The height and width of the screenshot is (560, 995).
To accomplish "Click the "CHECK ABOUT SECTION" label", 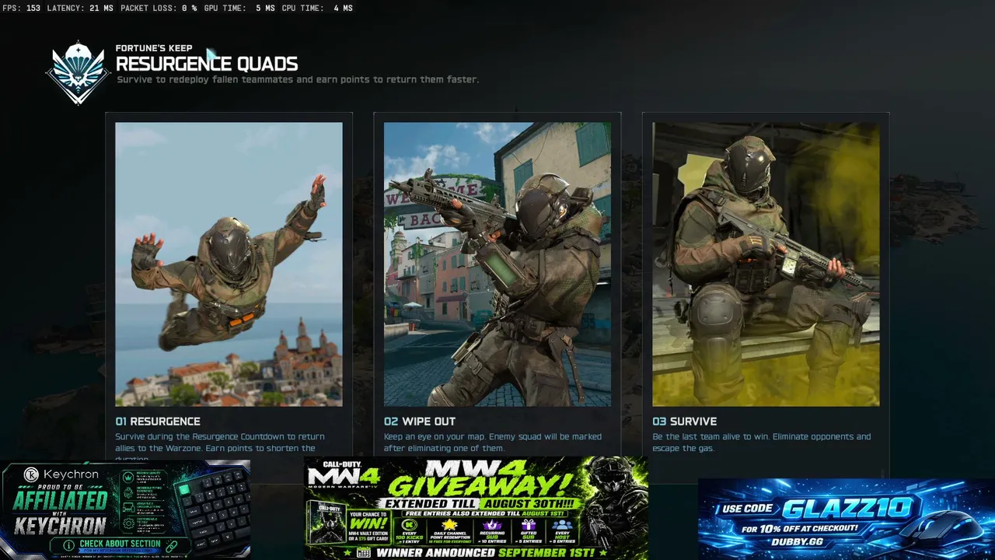I will click(120, 544).
